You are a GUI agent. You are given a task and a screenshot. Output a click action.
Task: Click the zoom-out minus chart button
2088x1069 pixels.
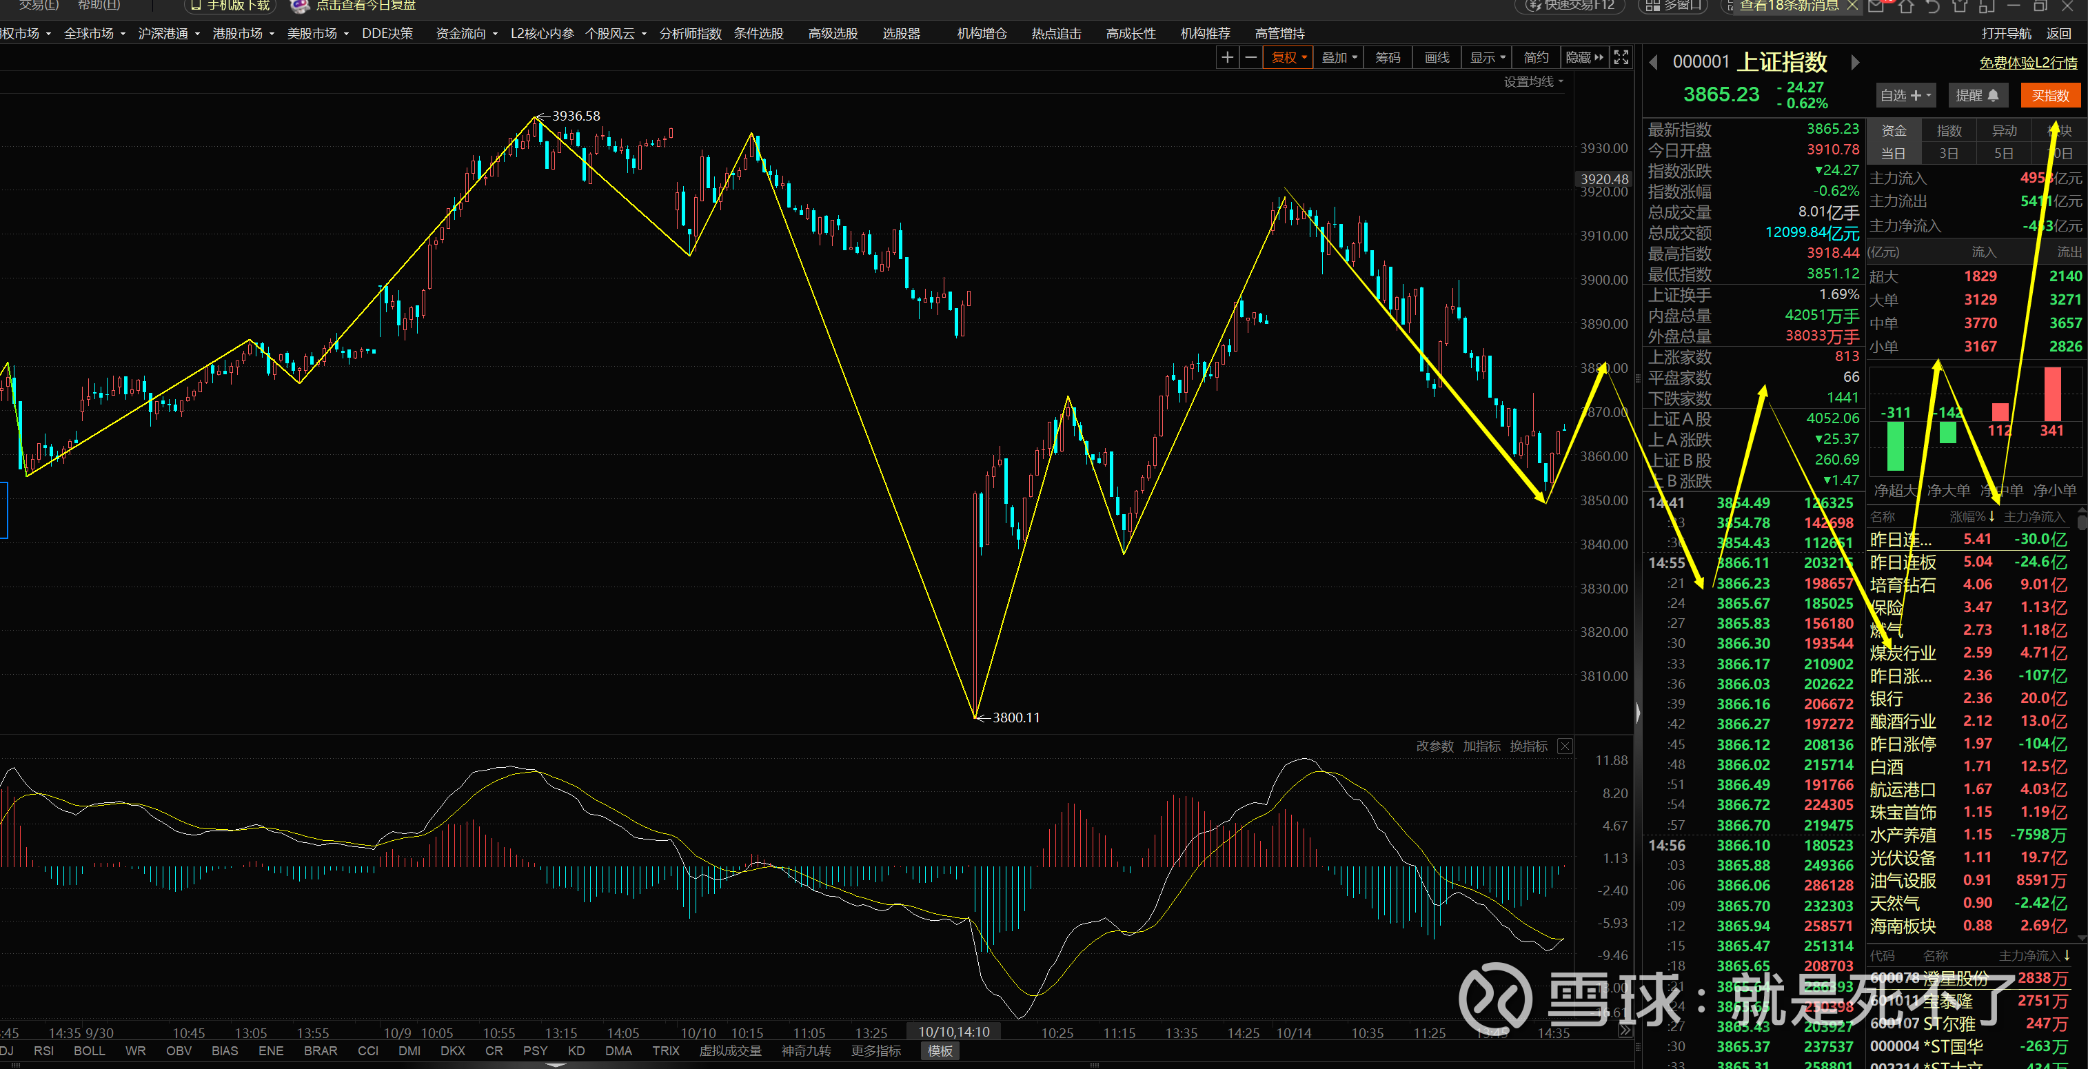pyautogui.click(x=1250, y=57)
